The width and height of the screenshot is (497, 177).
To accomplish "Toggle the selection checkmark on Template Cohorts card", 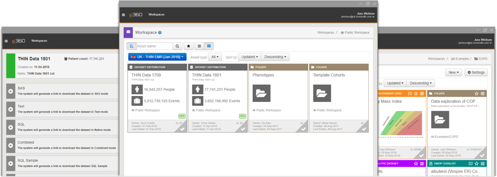I will click(364, 129).
